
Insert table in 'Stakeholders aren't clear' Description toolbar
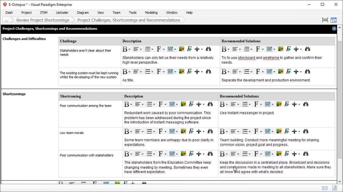point(170,49)
